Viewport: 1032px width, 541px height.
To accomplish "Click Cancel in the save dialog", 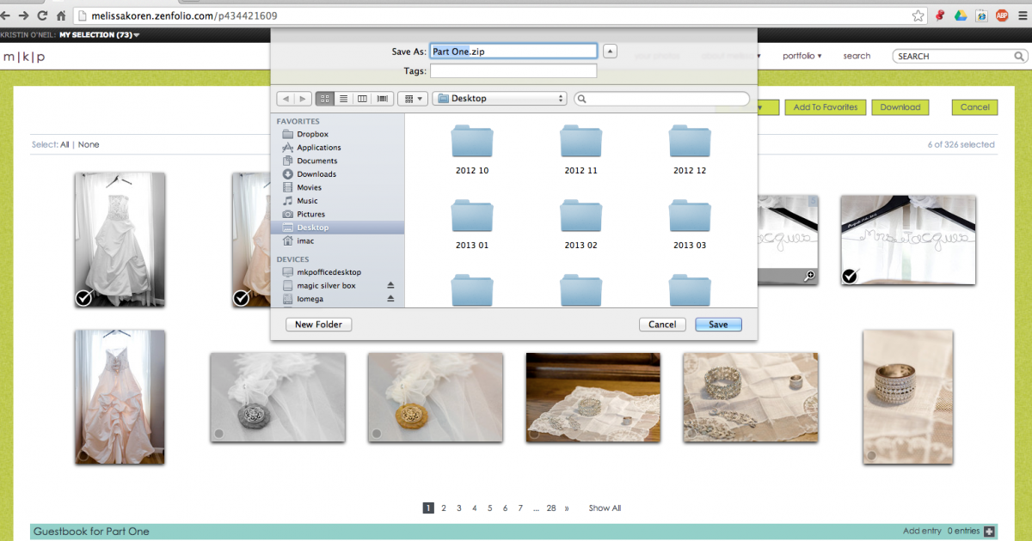I will coord(662,325).
